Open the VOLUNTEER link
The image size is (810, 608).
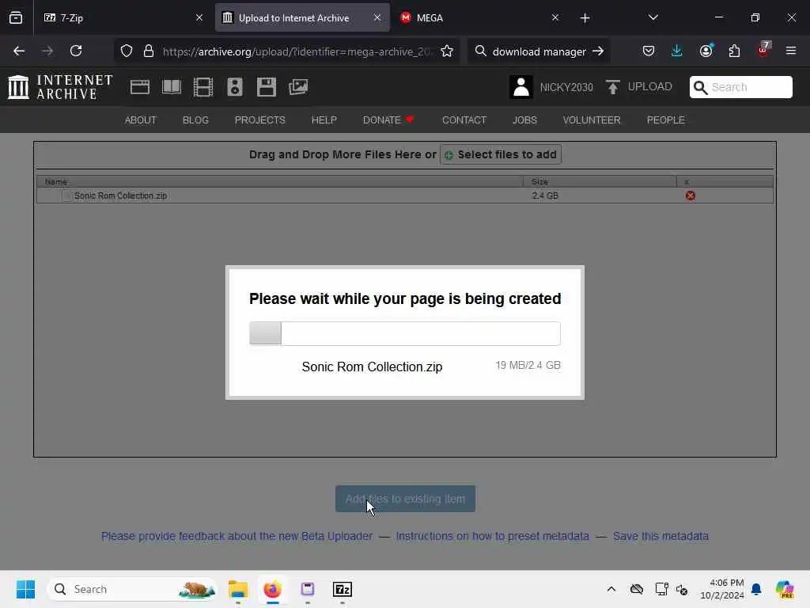(592, 120)
